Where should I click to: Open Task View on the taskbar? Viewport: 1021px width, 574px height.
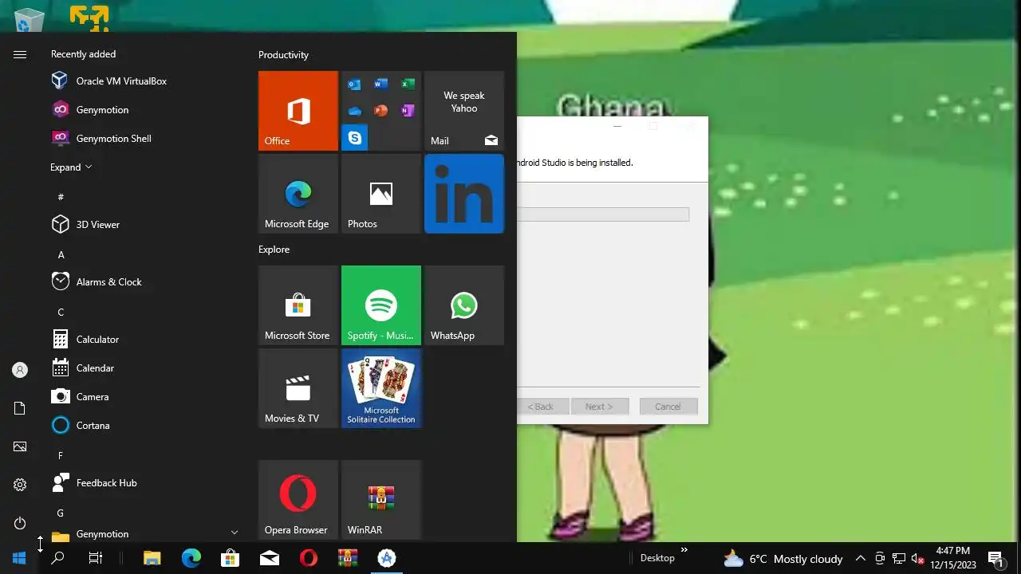coord(96,558)
